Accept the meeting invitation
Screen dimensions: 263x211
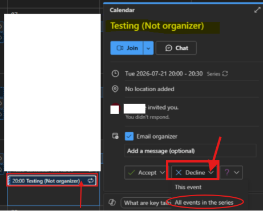142,173
